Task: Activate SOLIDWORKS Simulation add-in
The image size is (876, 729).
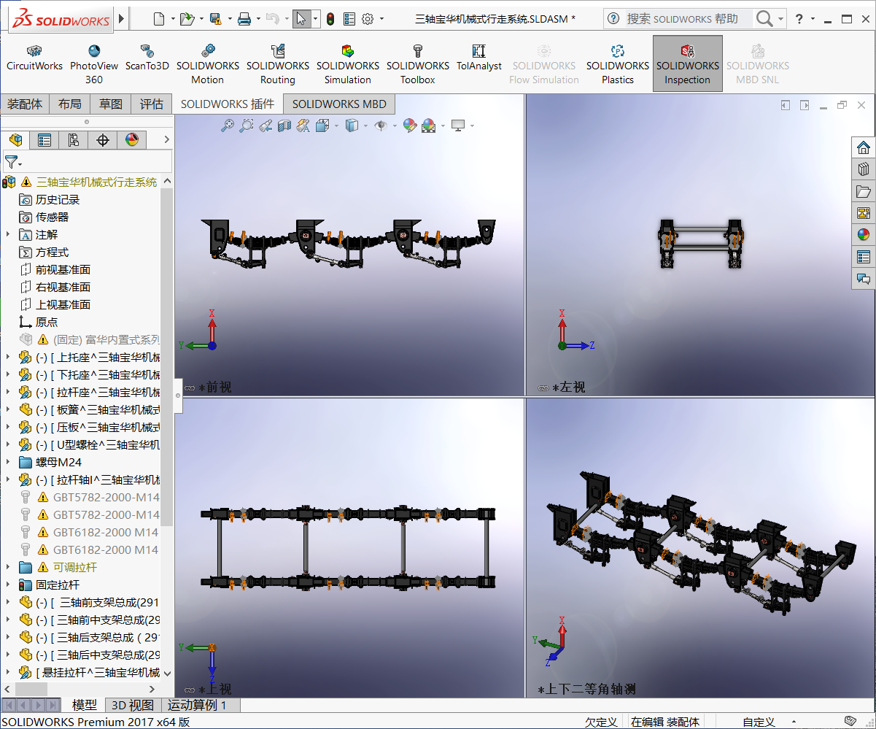Action: [348, 64]
